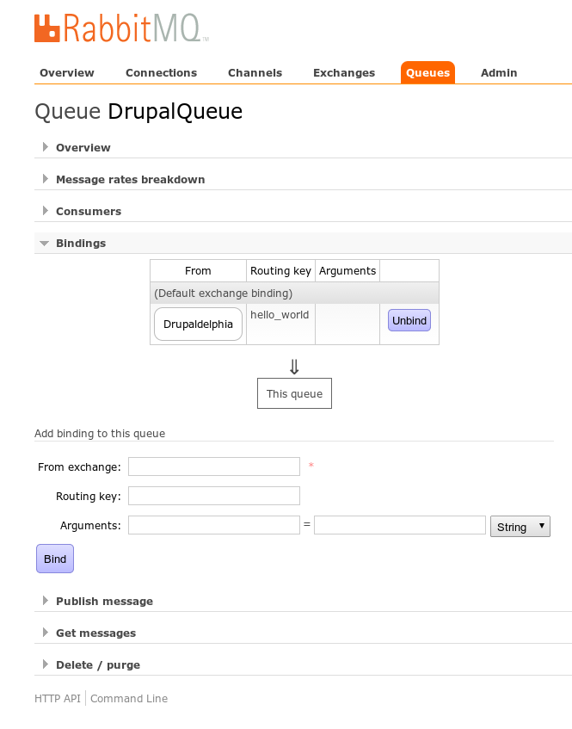The height and width of the screenshot is (729, 572).
Task: Open the Admin tab
Action: click(x=499, y=73)
